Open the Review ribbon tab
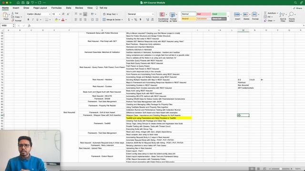 79,8
